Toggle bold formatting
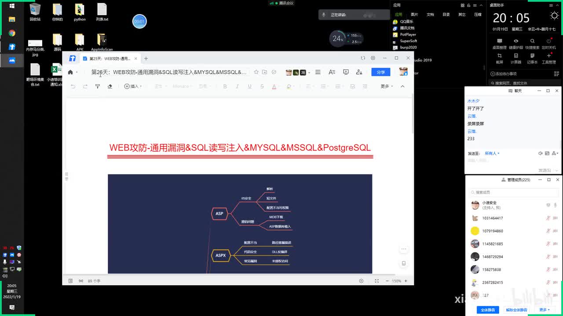 225,86
